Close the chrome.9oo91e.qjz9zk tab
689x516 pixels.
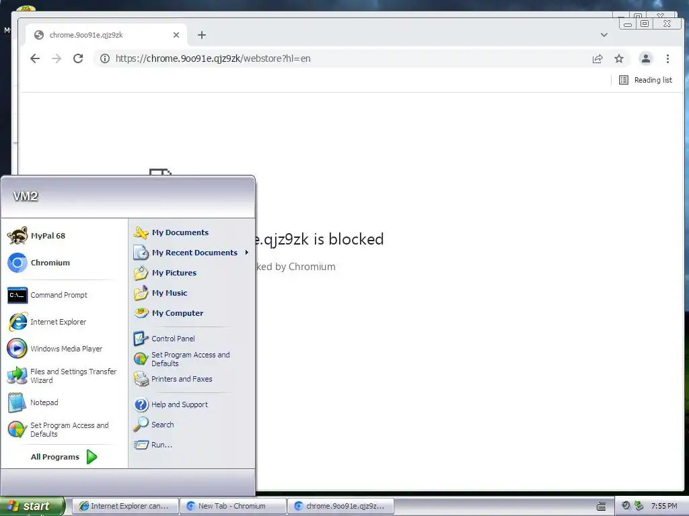(x=176, y=35)
